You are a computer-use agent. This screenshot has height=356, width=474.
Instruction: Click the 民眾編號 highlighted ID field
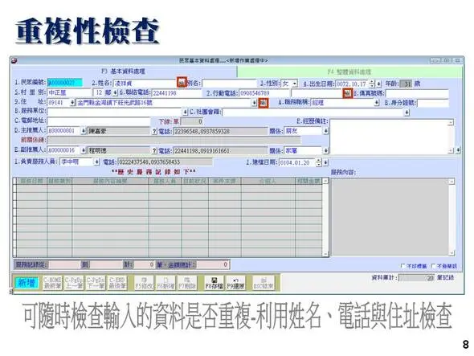coord(65,83)
